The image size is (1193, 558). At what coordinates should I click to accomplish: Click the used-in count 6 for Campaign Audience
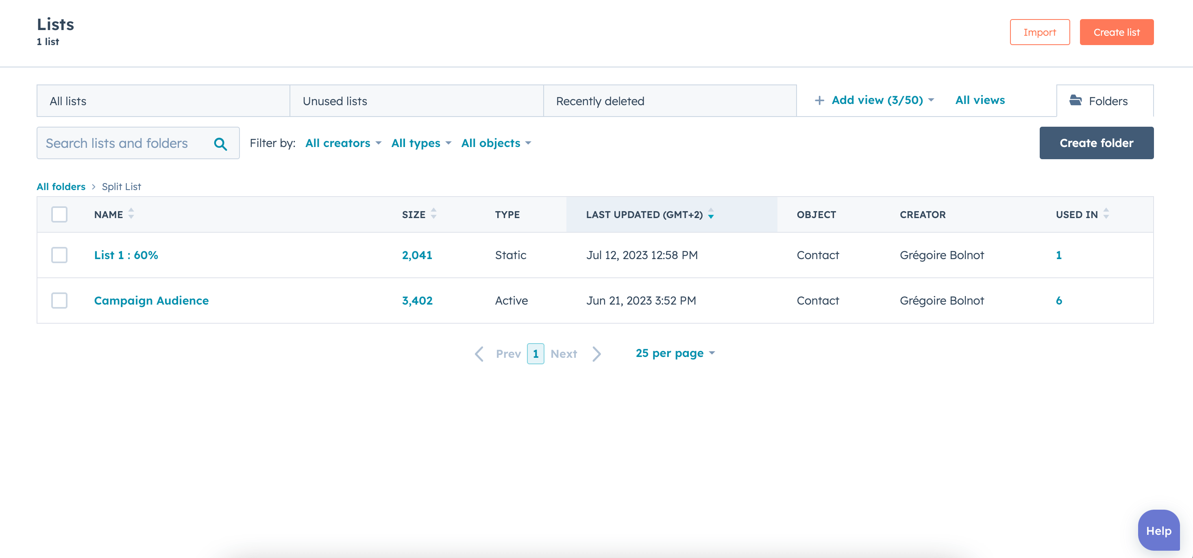[x=1059, y=300]
